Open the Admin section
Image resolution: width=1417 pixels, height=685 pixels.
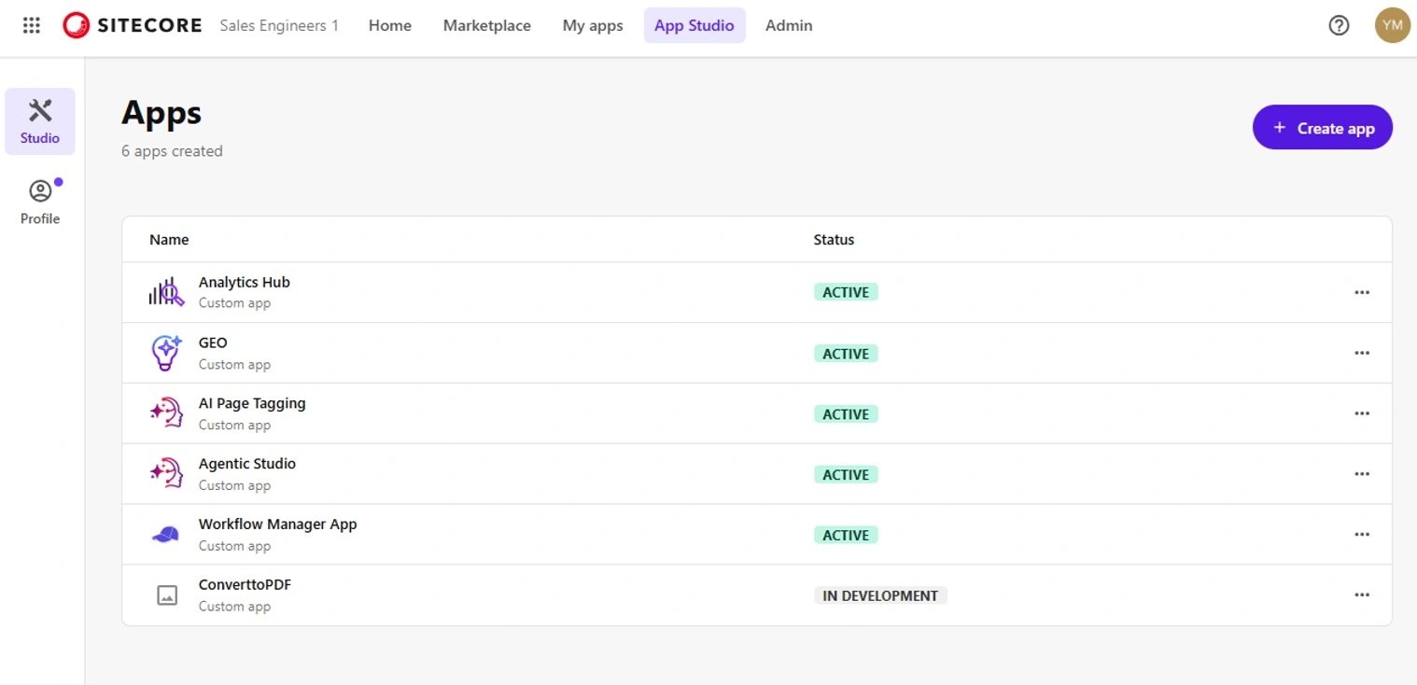788,25
